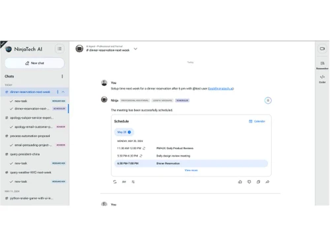Share the Ninja response

(x=267, y=182)
